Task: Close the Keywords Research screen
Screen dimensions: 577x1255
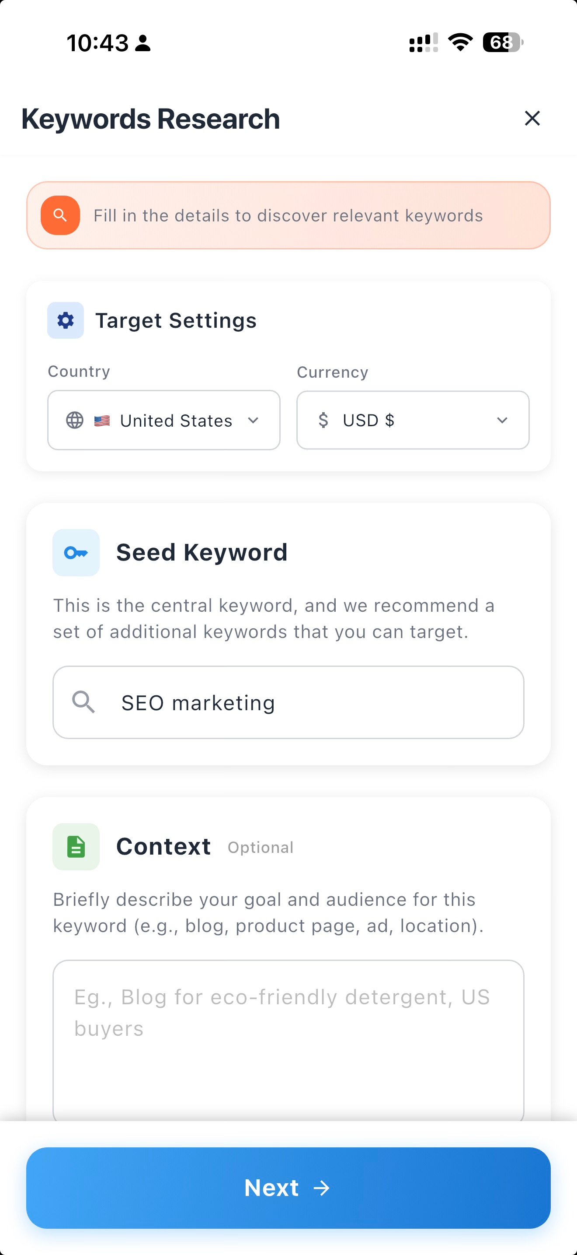Action: (x=532, y=118)
